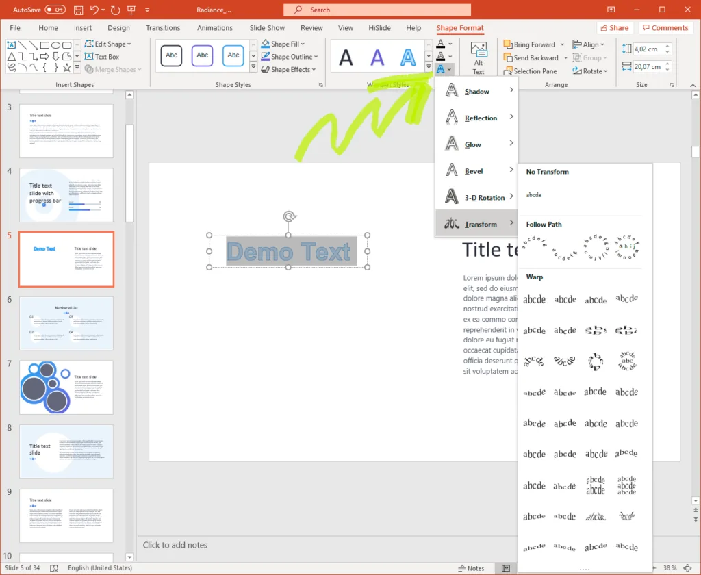This screenshot has height=575, width=701.
Task: Apply the first black outline shape style
Action: click(171, 55)
